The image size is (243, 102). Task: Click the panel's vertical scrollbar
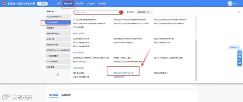click(196, 60)
